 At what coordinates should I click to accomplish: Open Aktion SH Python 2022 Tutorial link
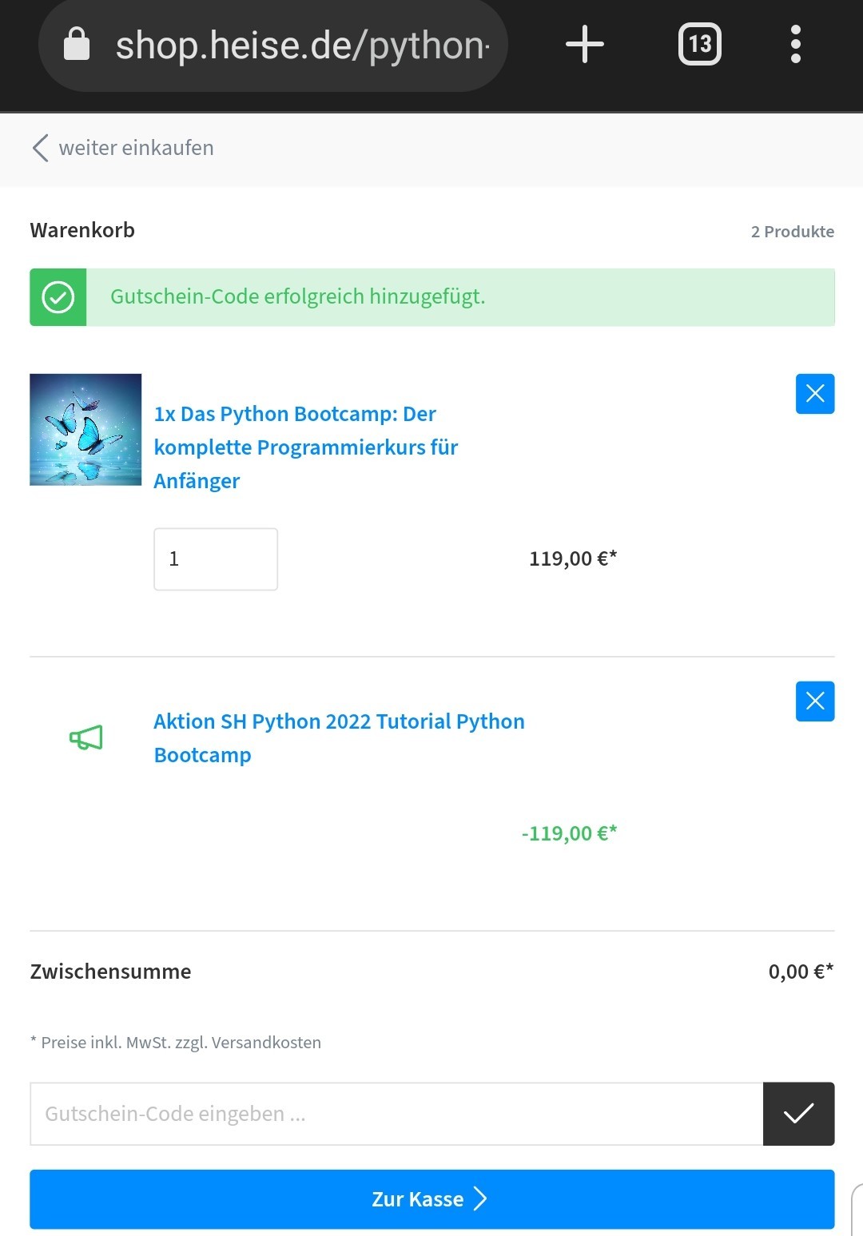click(339, 738)
